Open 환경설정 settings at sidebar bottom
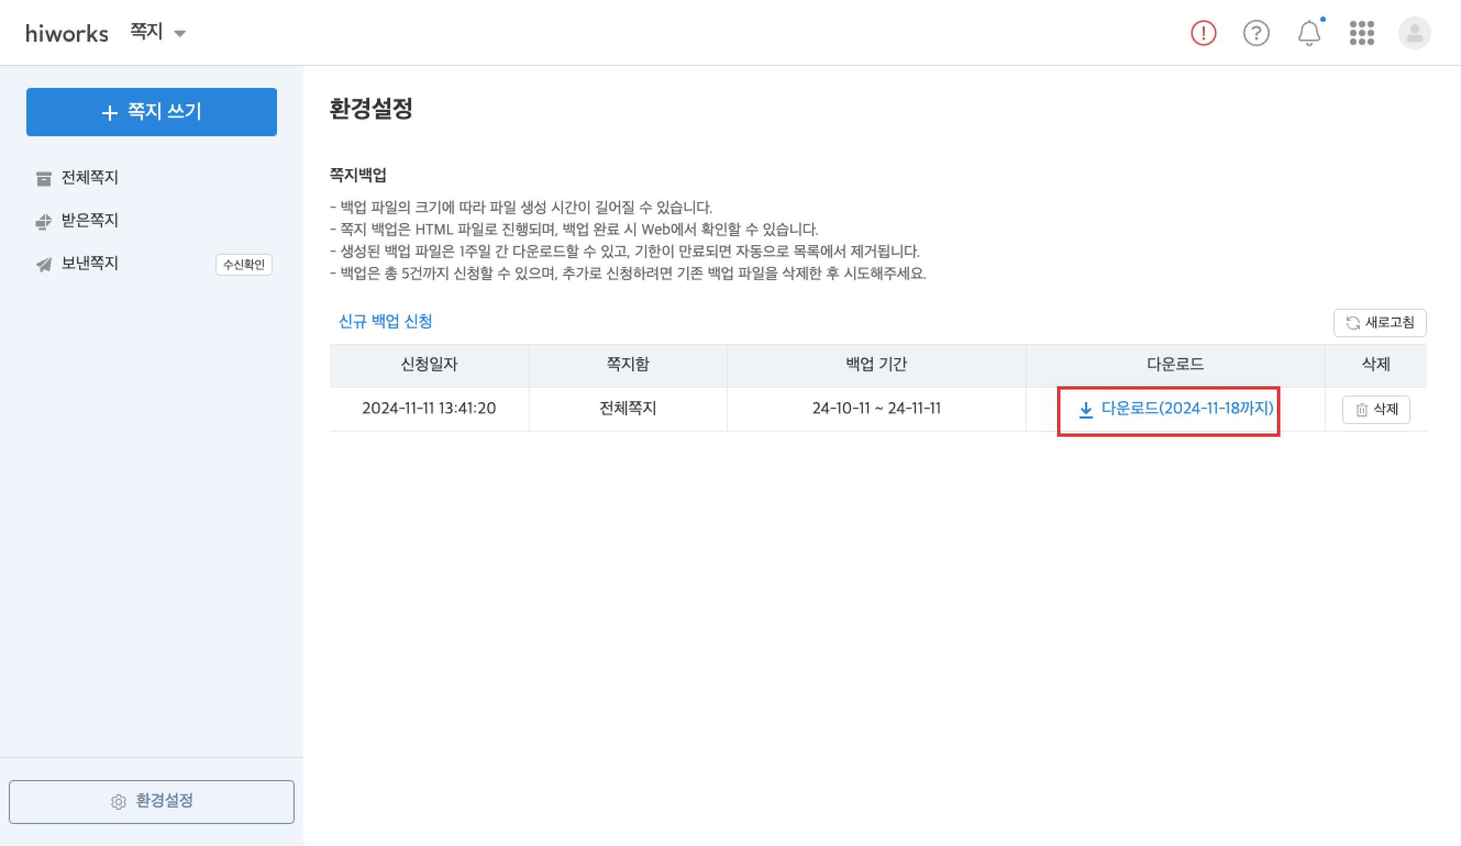1461x846 pixels. click(151, 801)
